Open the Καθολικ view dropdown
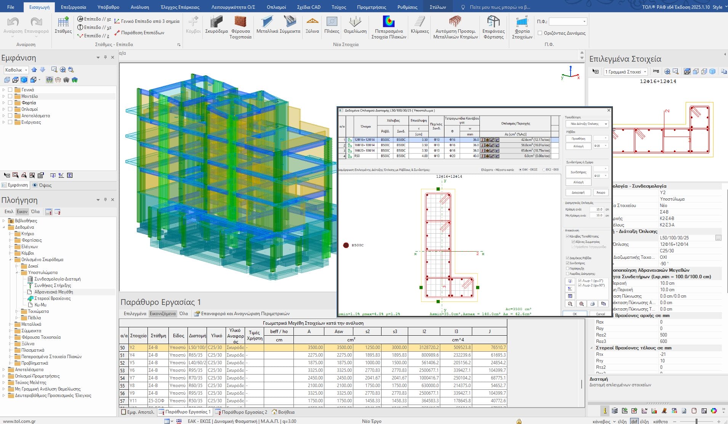 tap(16, 70)
